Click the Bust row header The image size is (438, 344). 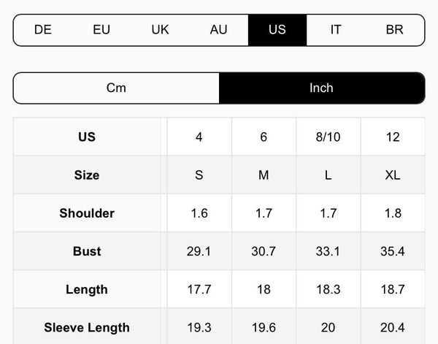pos(87,251)
